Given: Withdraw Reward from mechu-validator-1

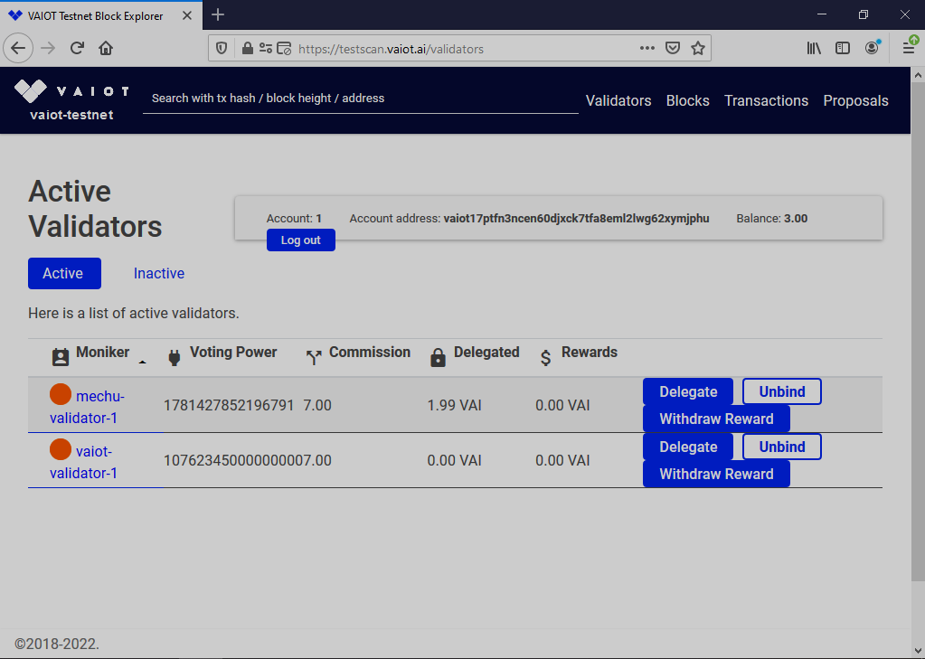Looking at the screenshot, I should pos(716,419).
